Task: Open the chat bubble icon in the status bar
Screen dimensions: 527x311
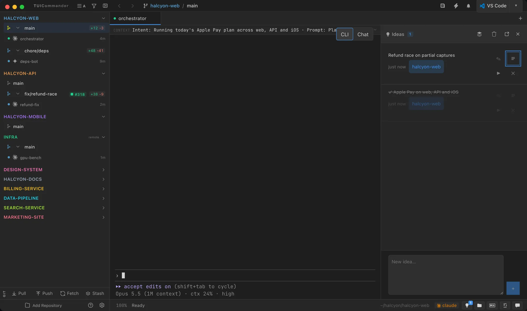Action: point(518,305)
